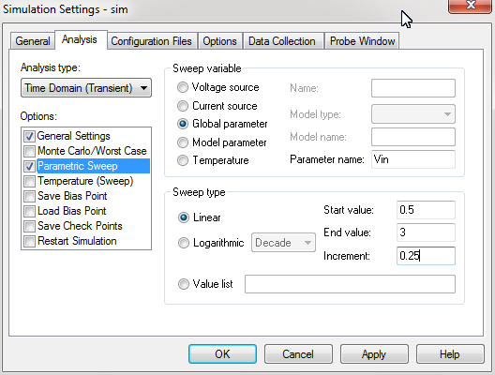Viewport: 495px width, 375px height.
Task: Click the Apply button
Action: 374,353
